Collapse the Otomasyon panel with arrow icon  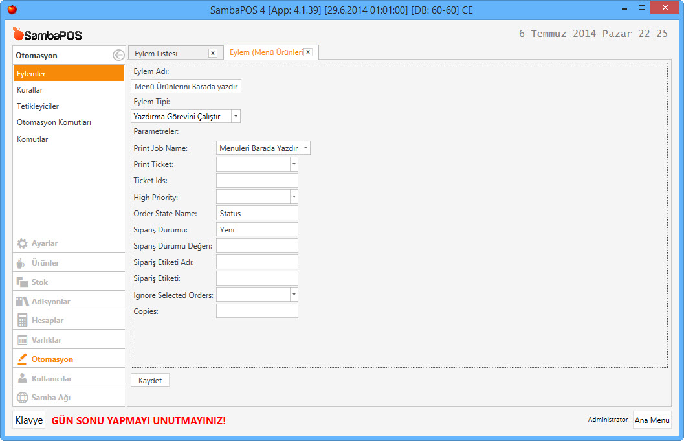point(118,56)
